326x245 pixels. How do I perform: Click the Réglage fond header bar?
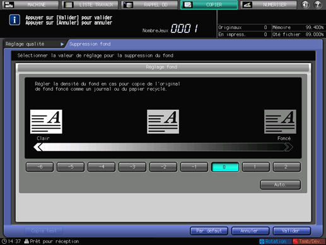click(x=163, y=67)
